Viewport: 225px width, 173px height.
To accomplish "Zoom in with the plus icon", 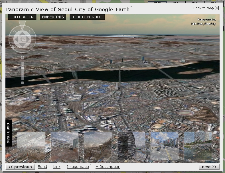I will coord(22,57).
